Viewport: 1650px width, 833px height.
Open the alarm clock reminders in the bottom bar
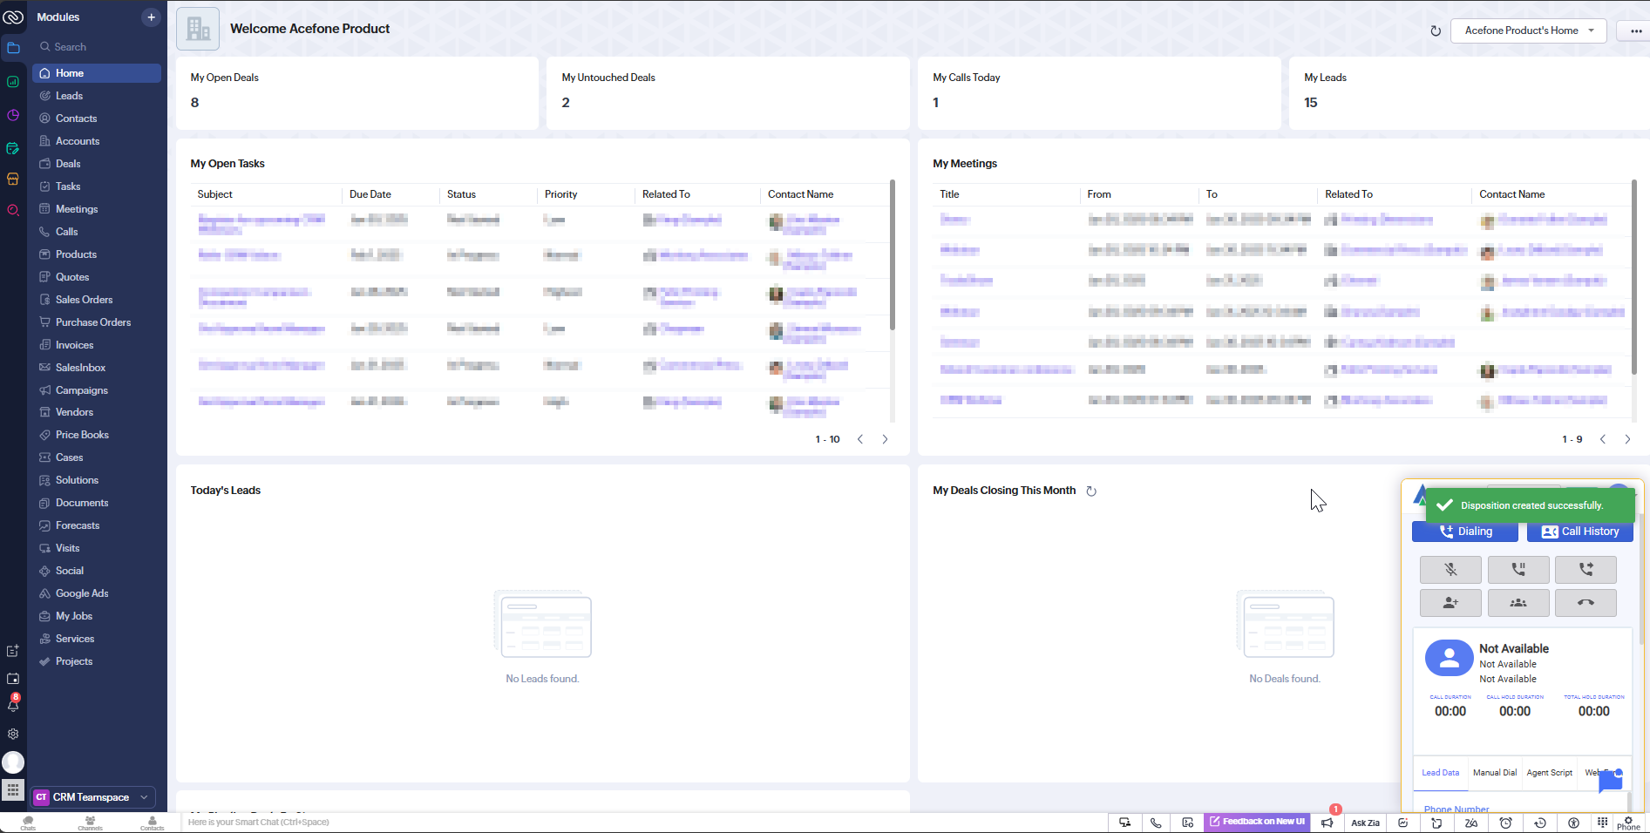click(x=1505, y=823)
